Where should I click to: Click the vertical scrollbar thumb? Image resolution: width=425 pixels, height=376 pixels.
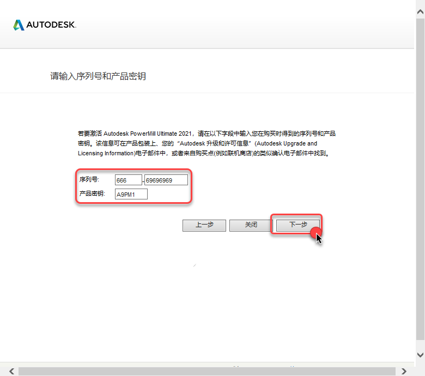[x=421, y=179]
